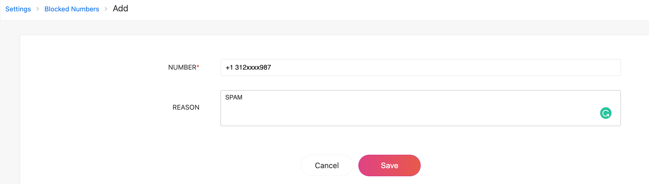Place cursor on the SPAM text
Viewport: 649px width, 184px height.
pyautogui.click(x=234, y=97)
